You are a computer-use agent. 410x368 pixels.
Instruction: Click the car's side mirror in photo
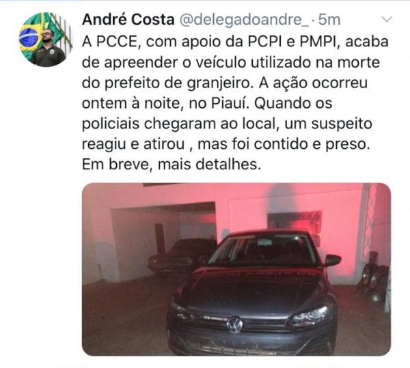pyautogui.click(x=333, y=260)
